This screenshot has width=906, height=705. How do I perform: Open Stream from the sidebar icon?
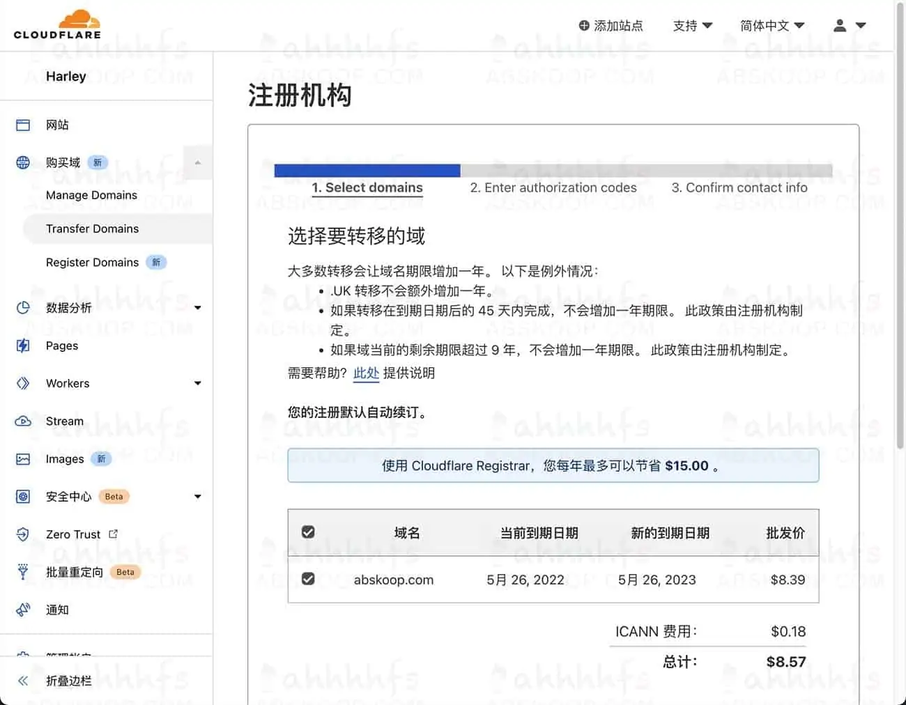coord(22,421)
